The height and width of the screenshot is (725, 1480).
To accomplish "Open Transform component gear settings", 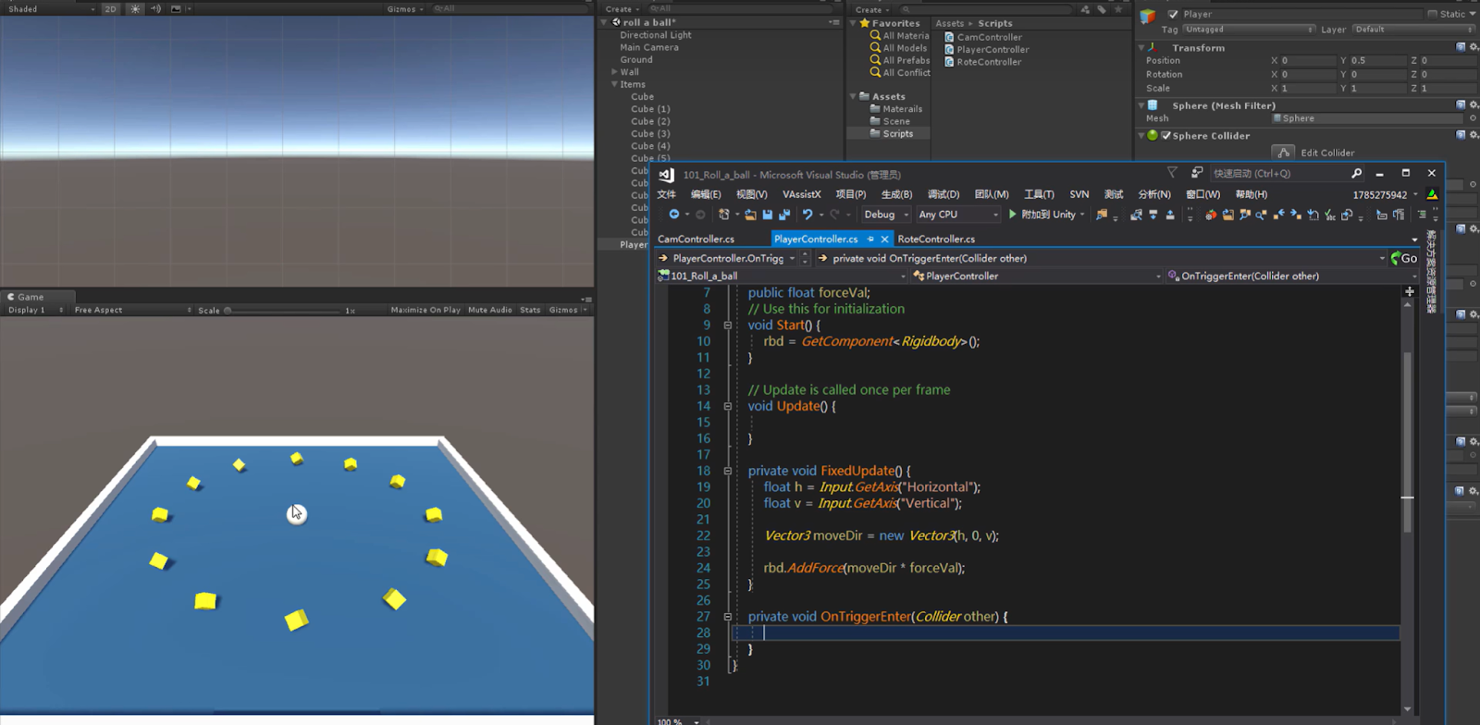I will tap(1474, 47).
